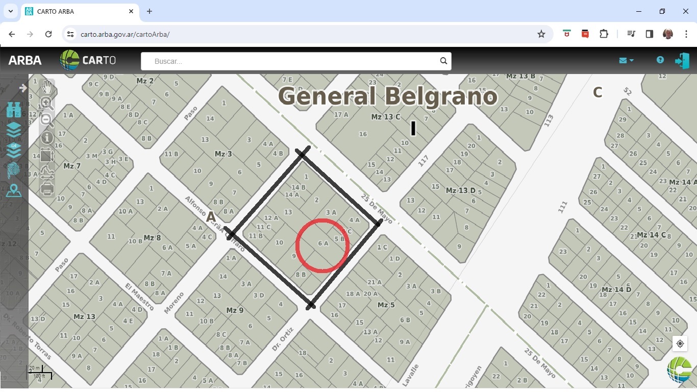
Task: Select the measure area tool
Action: click(47, 155)
